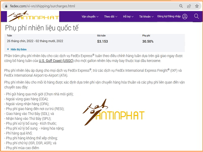Expand the Theo dõi dropdown
This screenshot has width=203, height=152.
[x=111, y=17]
